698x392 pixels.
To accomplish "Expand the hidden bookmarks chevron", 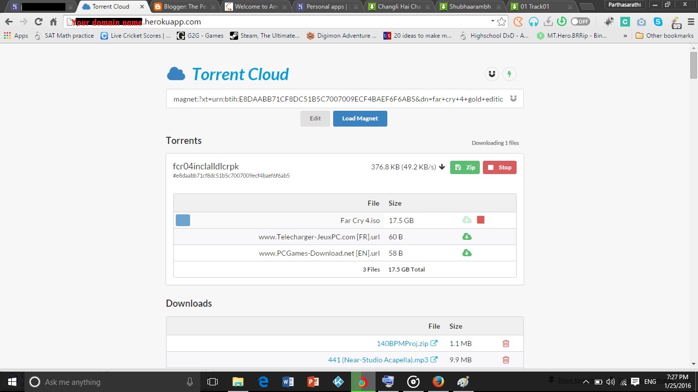I will (x=625, y=36).
